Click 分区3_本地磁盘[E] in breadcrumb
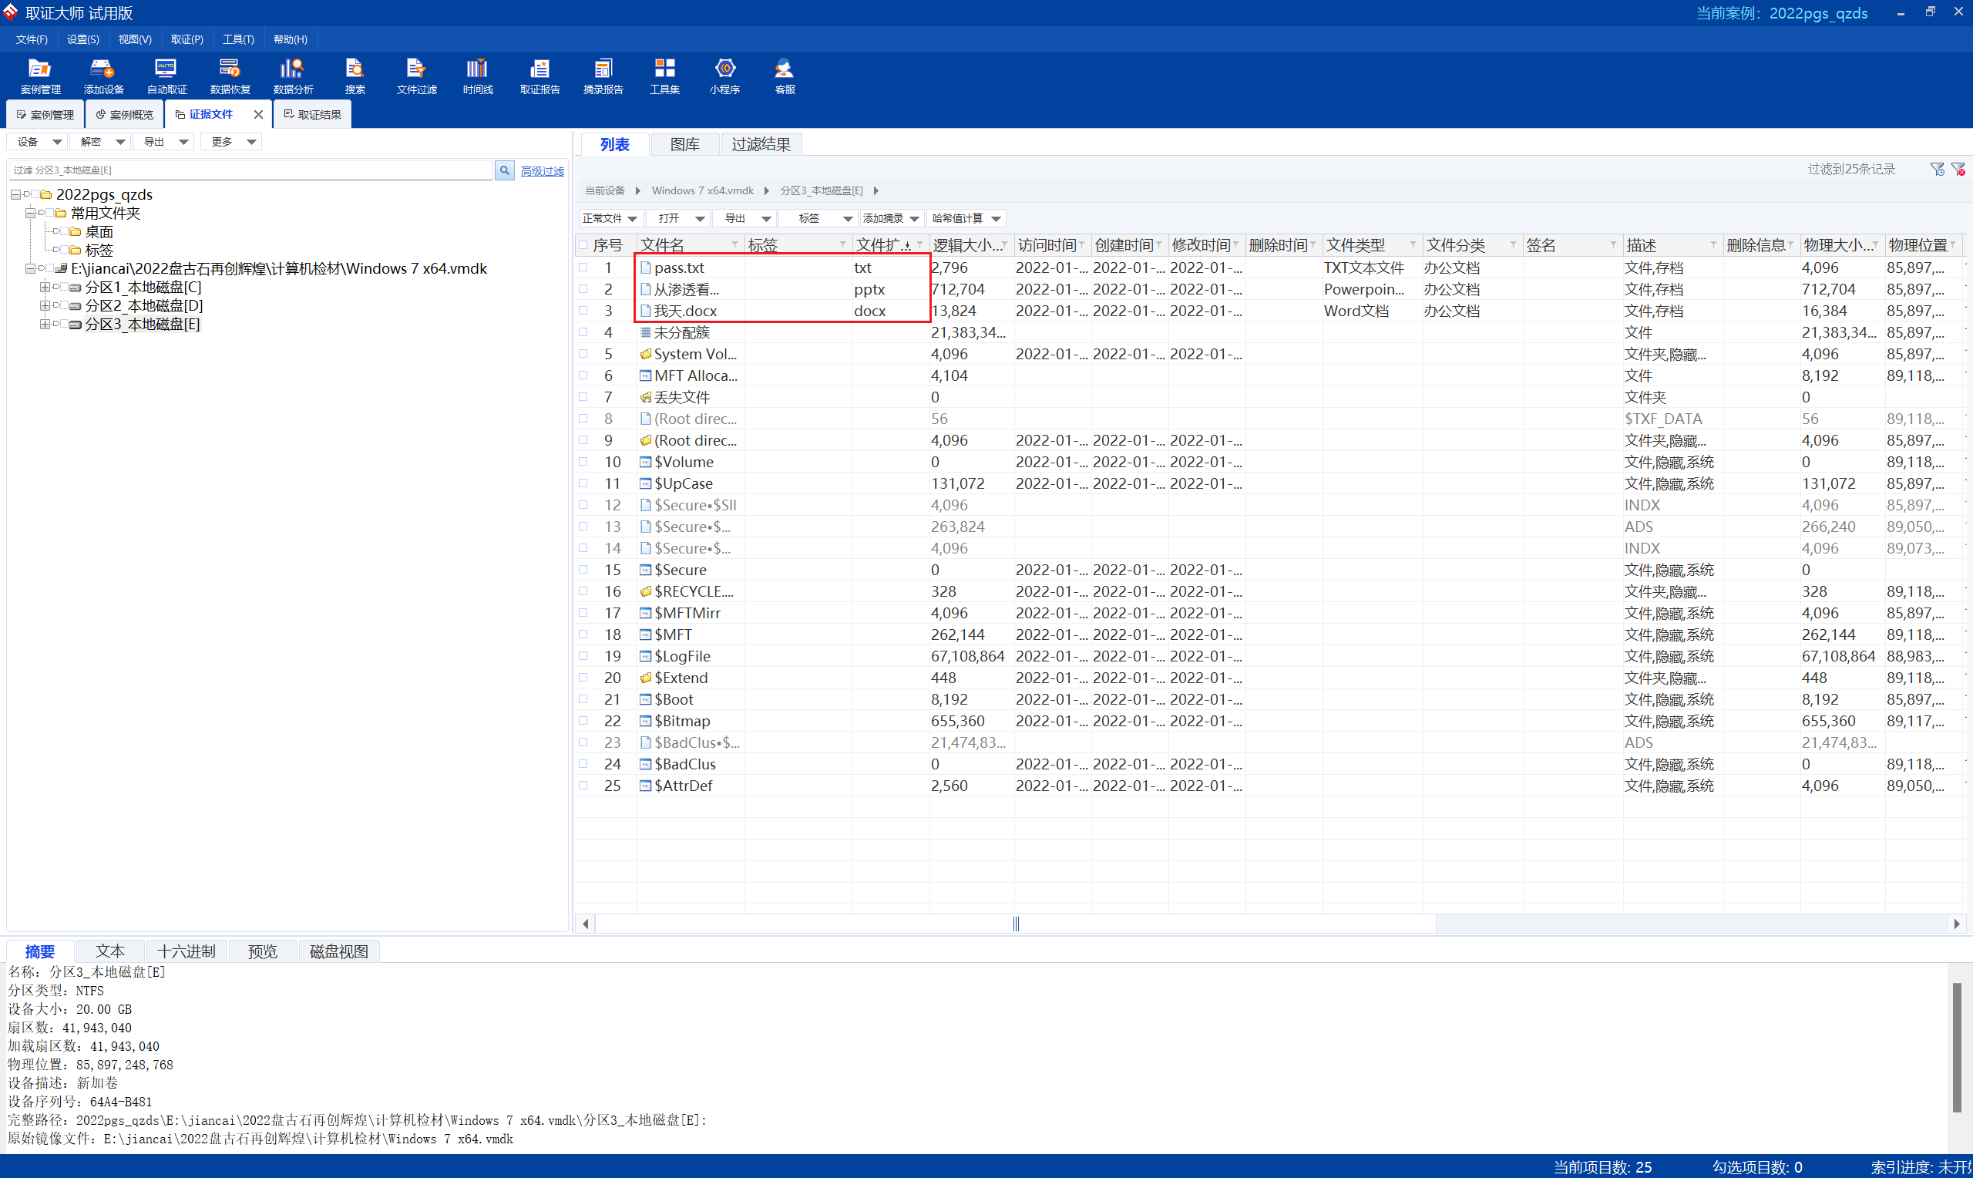Screen dimensions: 1973x1178 [x=821, y=190]
